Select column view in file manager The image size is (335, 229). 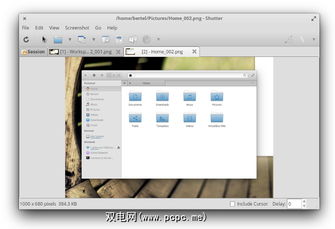click(118, 75)
